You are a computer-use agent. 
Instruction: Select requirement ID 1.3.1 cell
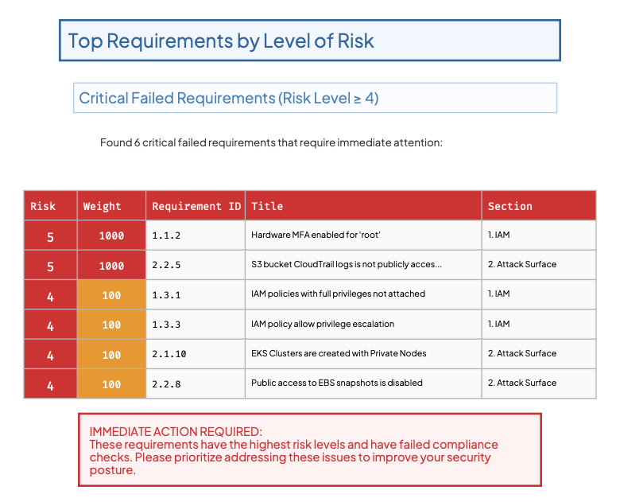(196, 294)
